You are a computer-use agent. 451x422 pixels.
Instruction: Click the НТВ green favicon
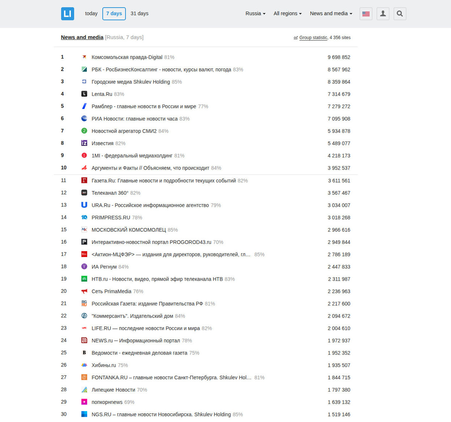click(84, 279)
